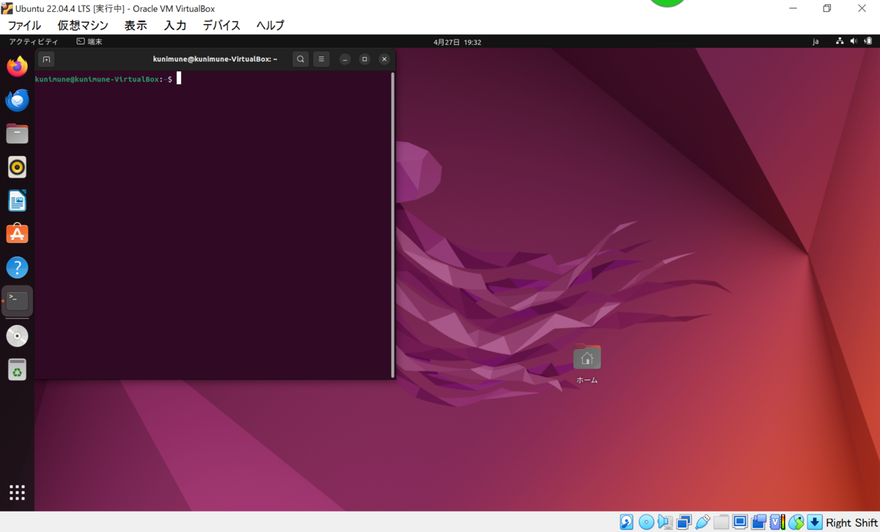Click VirtualBox recording status icon

(x=758, y=522)
